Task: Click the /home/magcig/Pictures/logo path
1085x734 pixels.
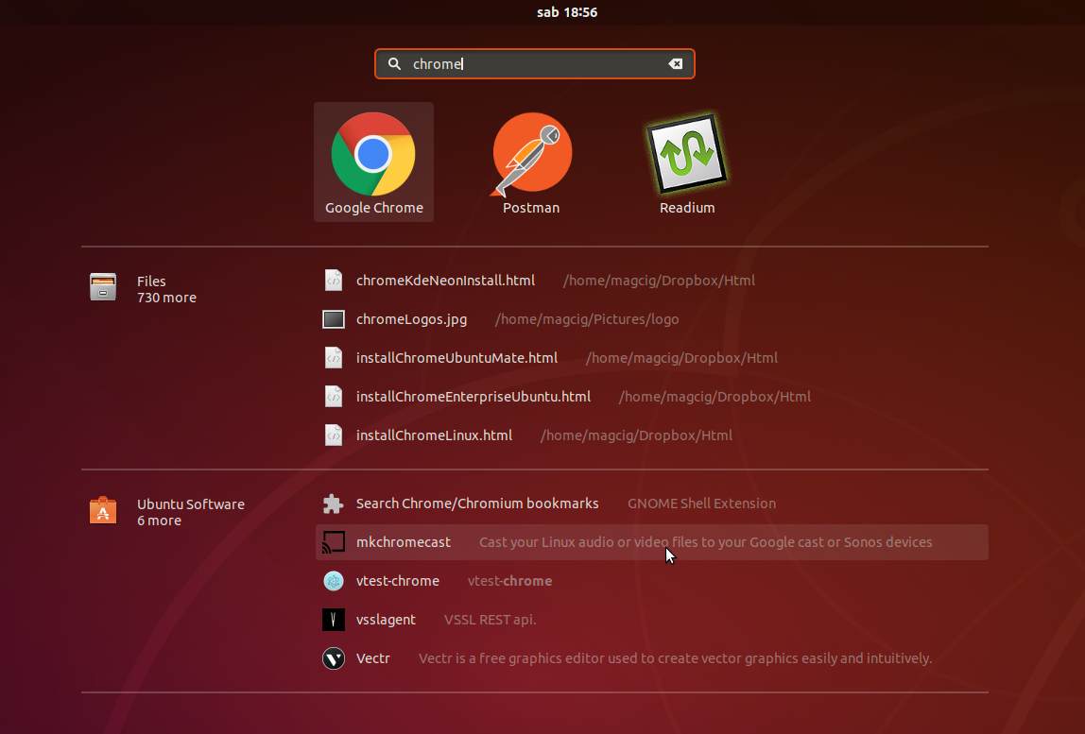Action: [x=587, y=319]
